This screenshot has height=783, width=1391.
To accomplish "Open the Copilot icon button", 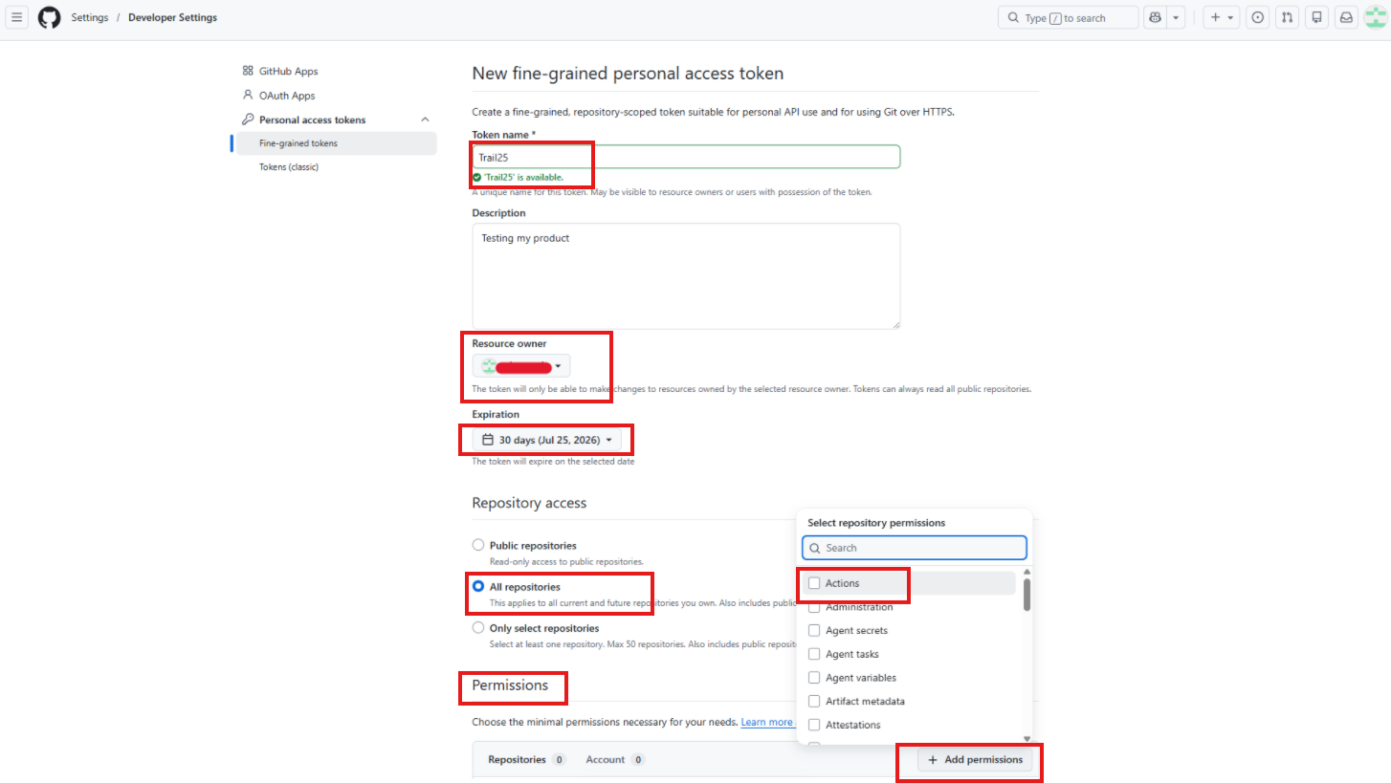I will point(1155,17).
